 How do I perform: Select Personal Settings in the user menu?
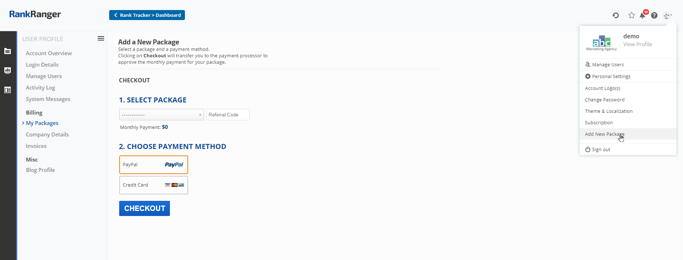pos(611,77)
